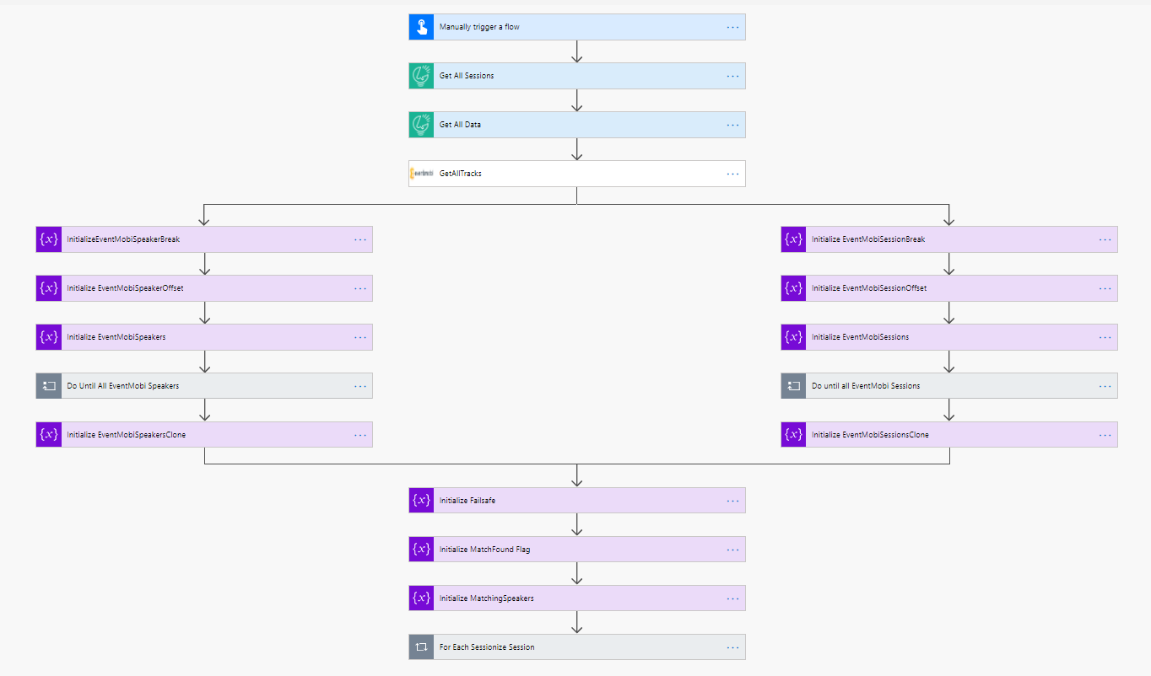The width and height of the screenshot is (1151, 676).
Task: Expand the Get All Sessions action card
Action: click(x=577, y=76)
